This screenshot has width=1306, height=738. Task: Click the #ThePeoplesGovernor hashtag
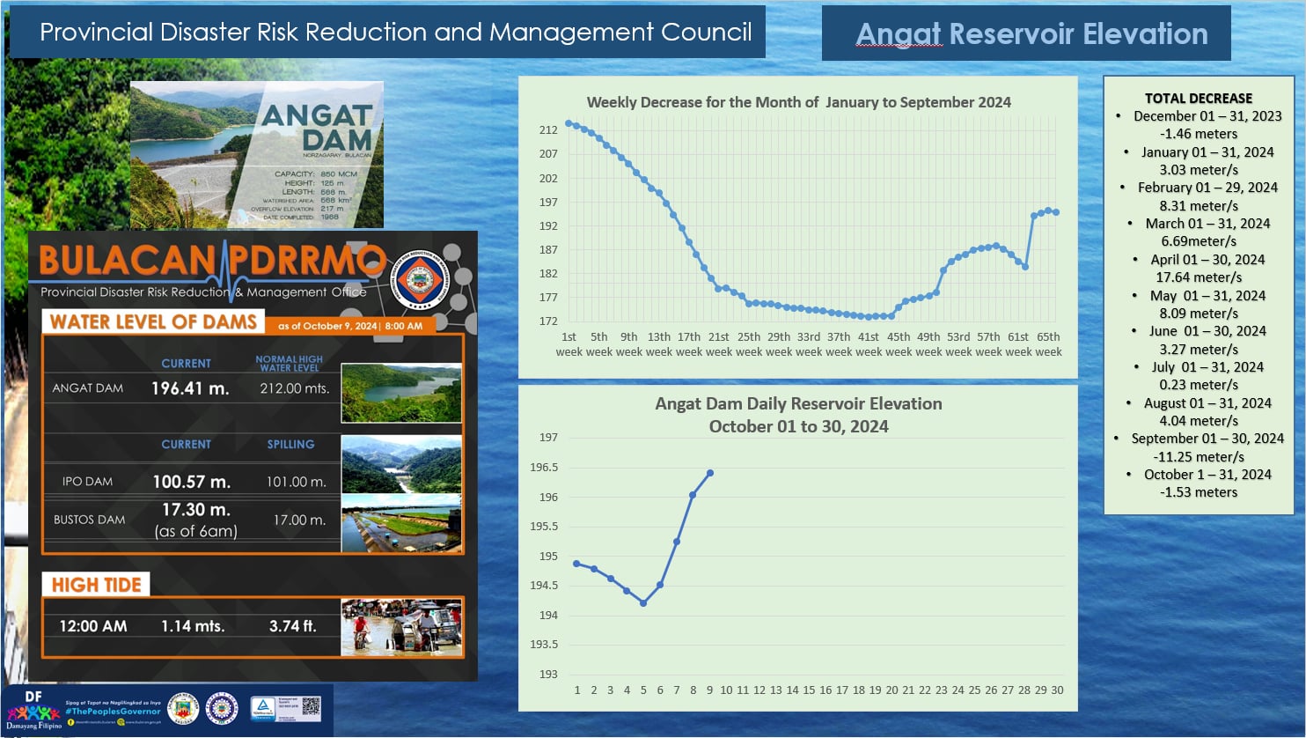click(x=114, y=711)
